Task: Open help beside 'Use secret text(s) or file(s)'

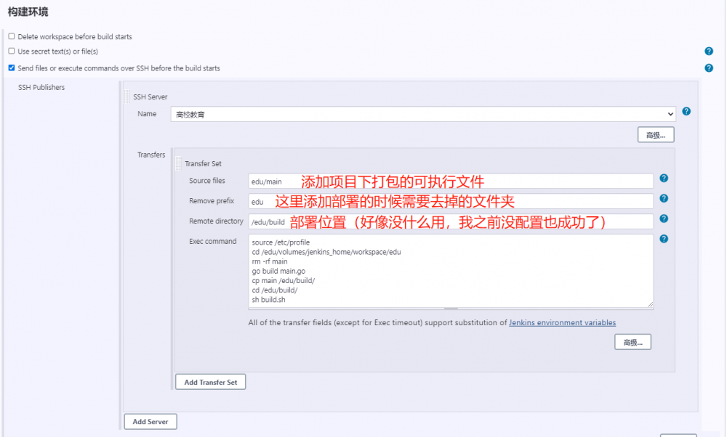Action: tap(709, 51)
